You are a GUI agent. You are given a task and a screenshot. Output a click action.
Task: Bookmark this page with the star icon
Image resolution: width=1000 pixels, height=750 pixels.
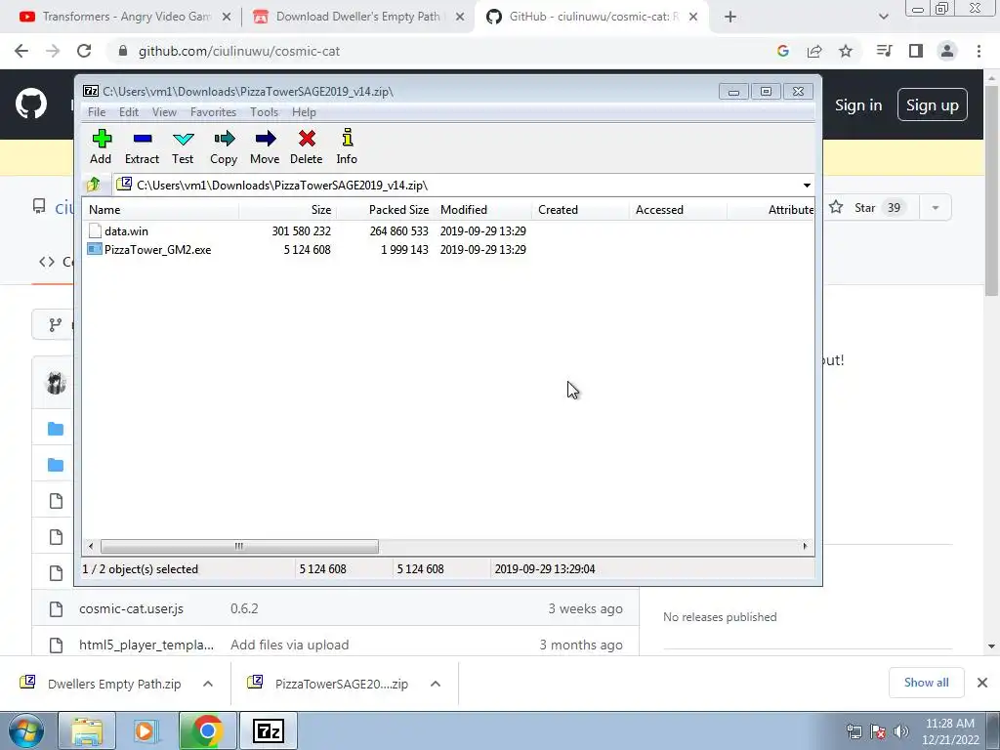[x=846, y=51]
